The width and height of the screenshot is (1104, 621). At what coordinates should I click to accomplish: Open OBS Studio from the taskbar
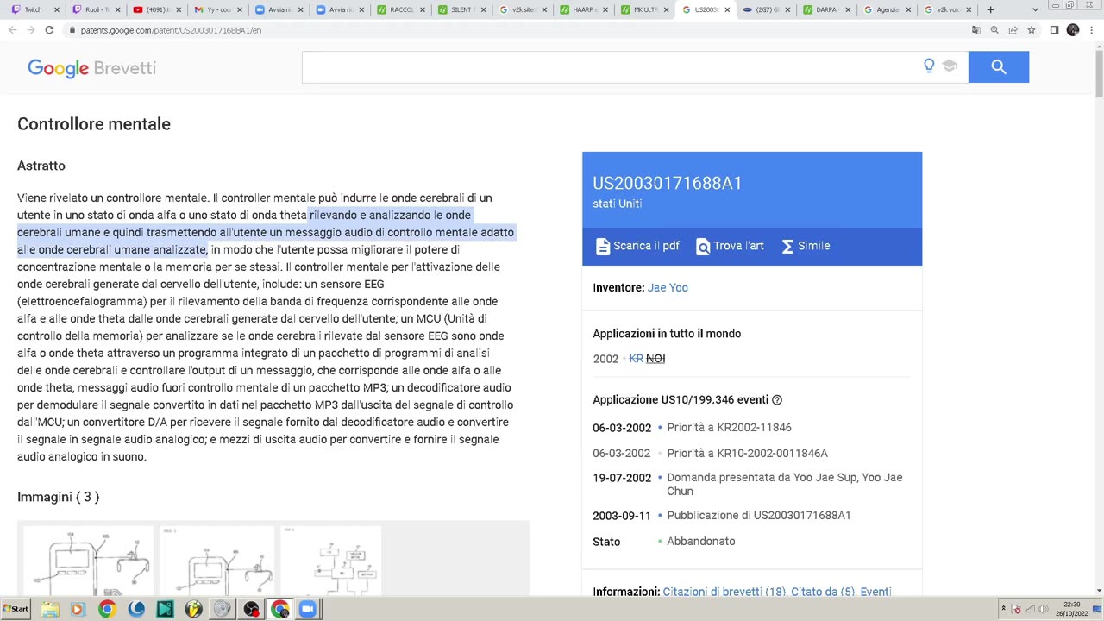(x=251, y=609)
